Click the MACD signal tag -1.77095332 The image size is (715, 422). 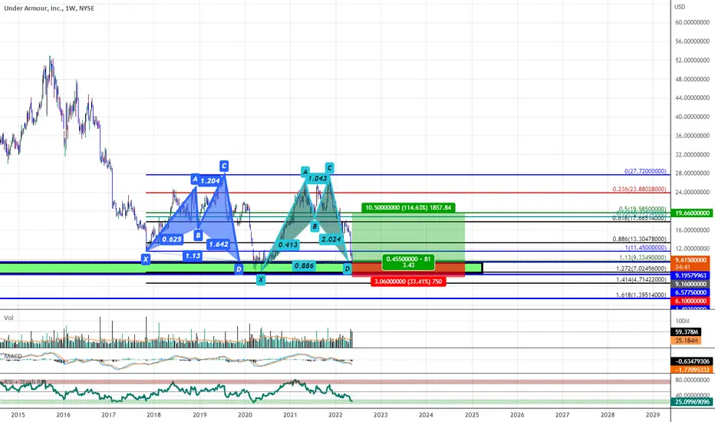tap(692, 370)
